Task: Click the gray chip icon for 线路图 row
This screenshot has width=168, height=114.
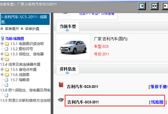Action: click(61, 100)
